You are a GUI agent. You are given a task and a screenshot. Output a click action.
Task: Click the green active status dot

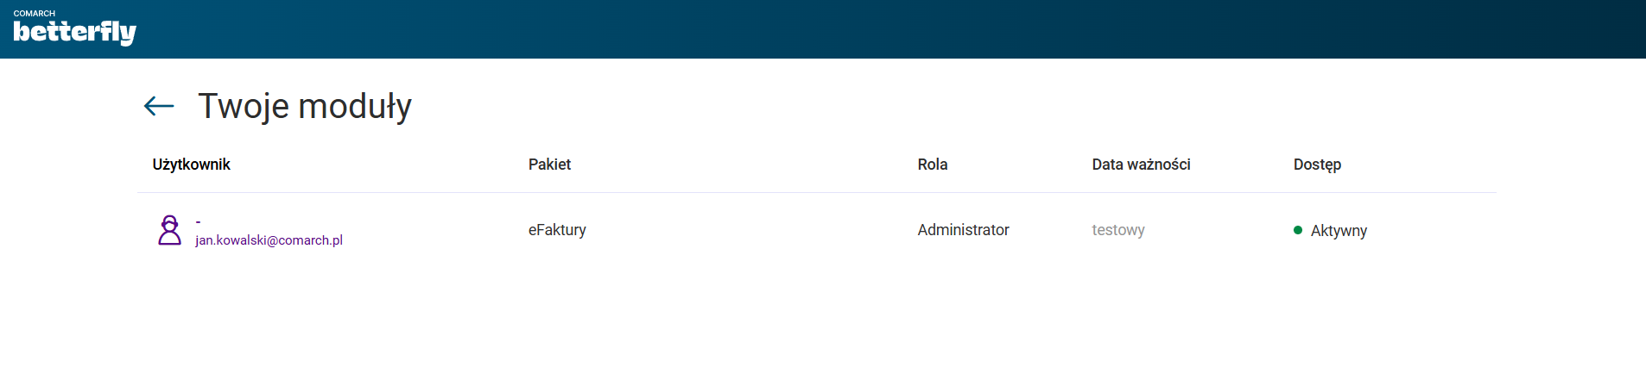point(1297,230)
